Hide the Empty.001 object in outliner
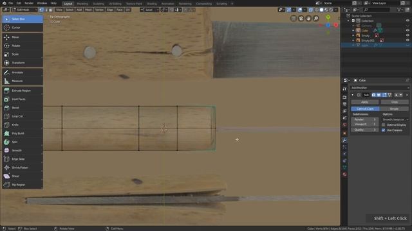 point(407,40)
